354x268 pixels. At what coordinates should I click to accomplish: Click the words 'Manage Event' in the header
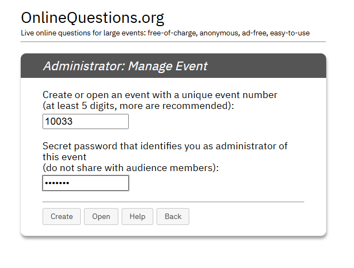tap(168, 66)
